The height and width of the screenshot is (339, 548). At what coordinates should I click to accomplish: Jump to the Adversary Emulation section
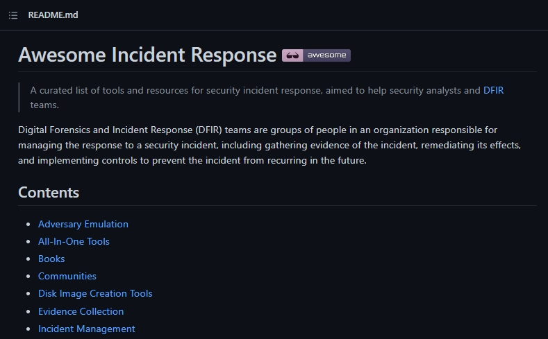point(83,224)
